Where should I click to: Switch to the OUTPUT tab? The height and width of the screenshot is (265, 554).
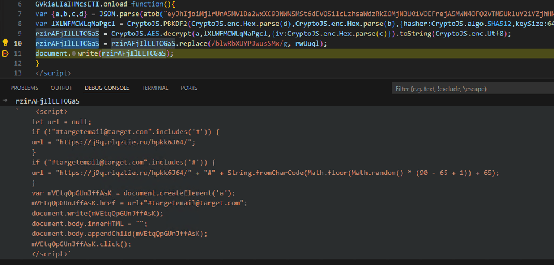click(x=62, y=88)
